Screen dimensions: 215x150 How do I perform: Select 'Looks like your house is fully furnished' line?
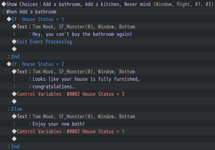(107, 79)
